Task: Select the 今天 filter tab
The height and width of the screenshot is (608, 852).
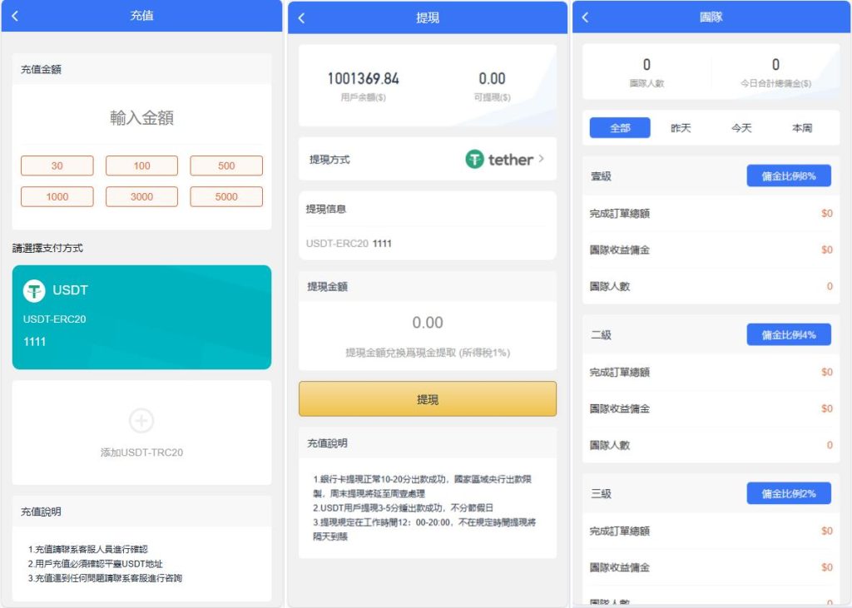Action: tap(741, 128)
